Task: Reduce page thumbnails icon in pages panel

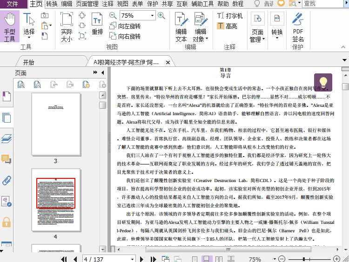Action: coord(37,85)
